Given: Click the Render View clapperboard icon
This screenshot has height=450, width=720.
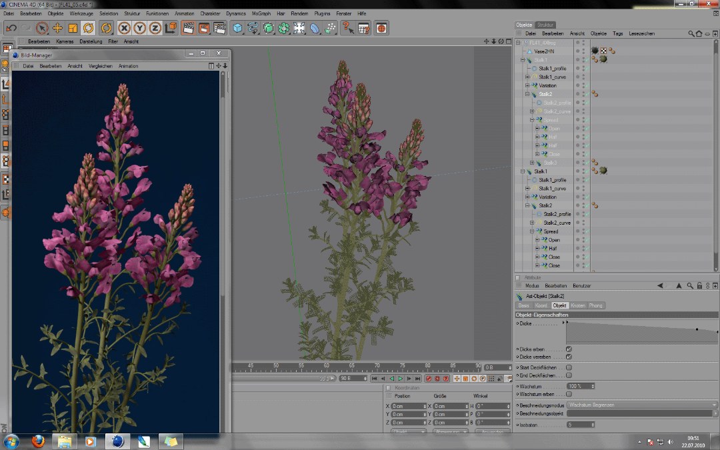Looking at the screenshot, I should pos(188,28).
